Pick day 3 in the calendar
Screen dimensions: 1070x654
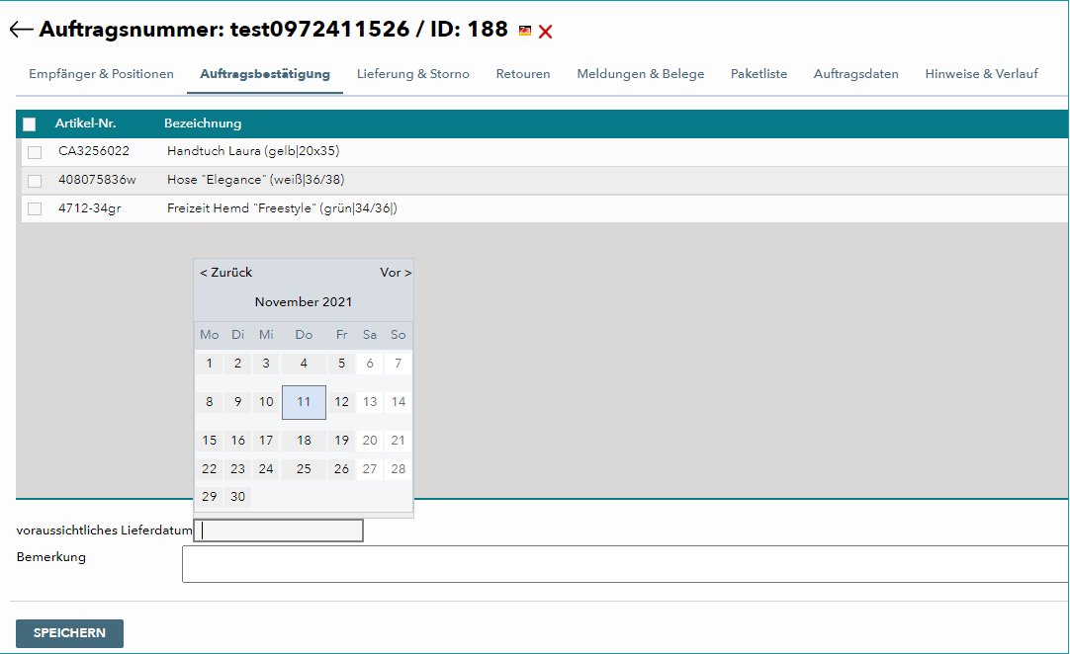(266, 364)
